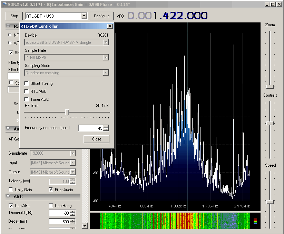Enable the Tuner AGC checkbox
The image size is (284, 234).
[27, 99]
